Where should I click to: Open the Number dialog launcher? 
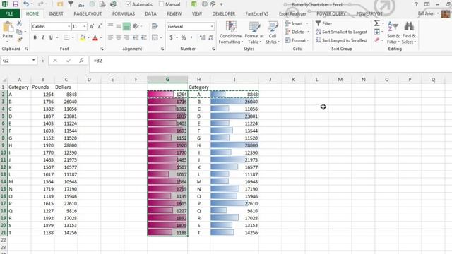coord(213,49)
